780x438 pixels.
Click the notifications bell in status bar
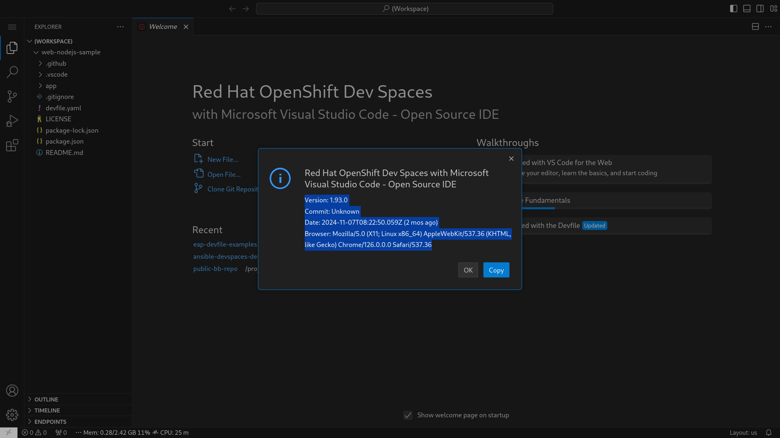[769, 432]
